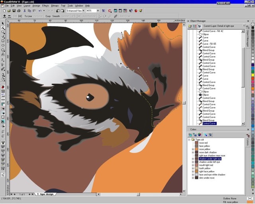
Task: Click the To Line button
Action: 28,16
